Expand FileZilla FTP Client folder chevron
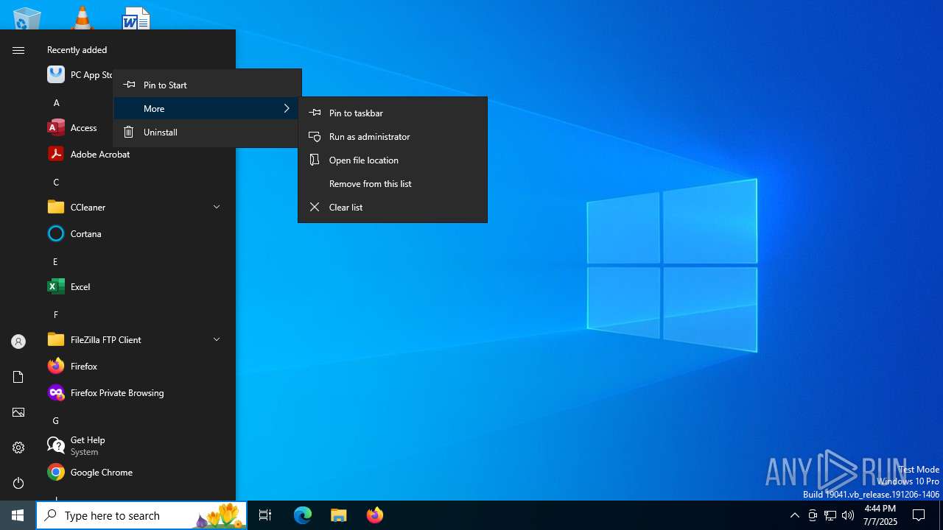 click(217, 339)
